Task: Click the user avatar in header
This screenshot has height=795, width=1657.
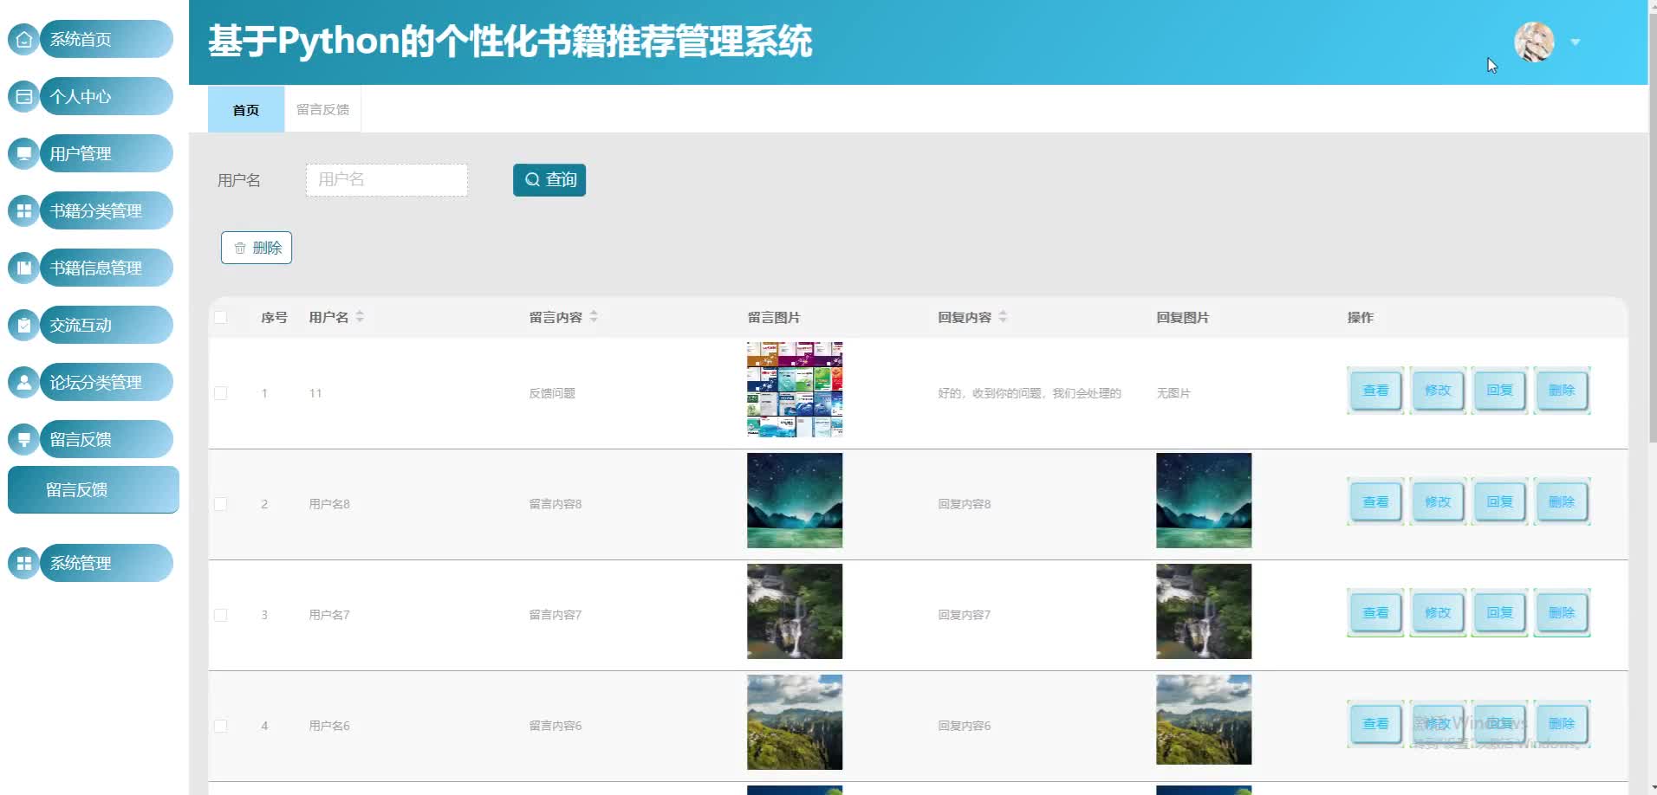Action: click(x=1534, y=42)
